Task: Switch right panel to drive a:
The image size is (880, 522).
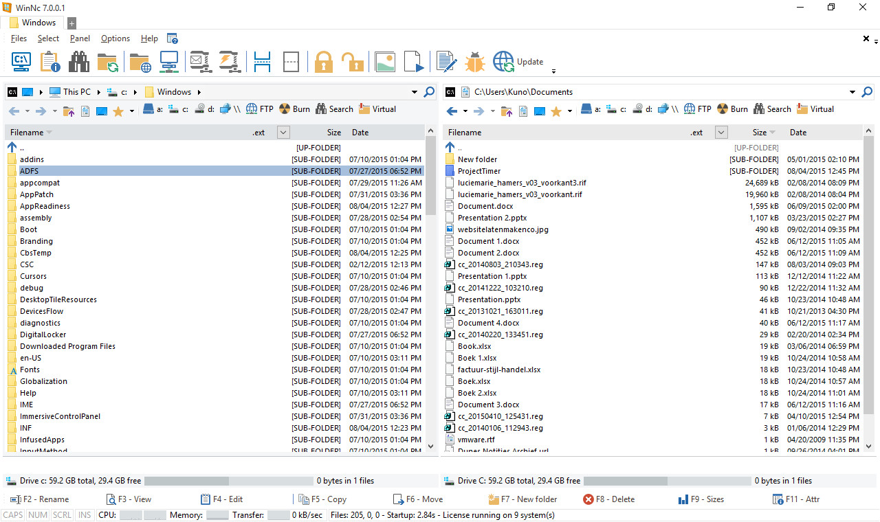Action: 591,109
